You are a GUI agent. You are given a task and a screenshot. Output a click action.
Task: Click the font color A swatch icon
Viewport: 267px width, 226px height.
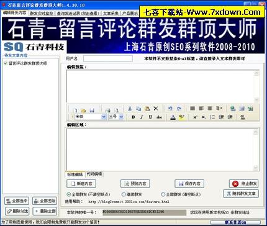pos(173,117)
